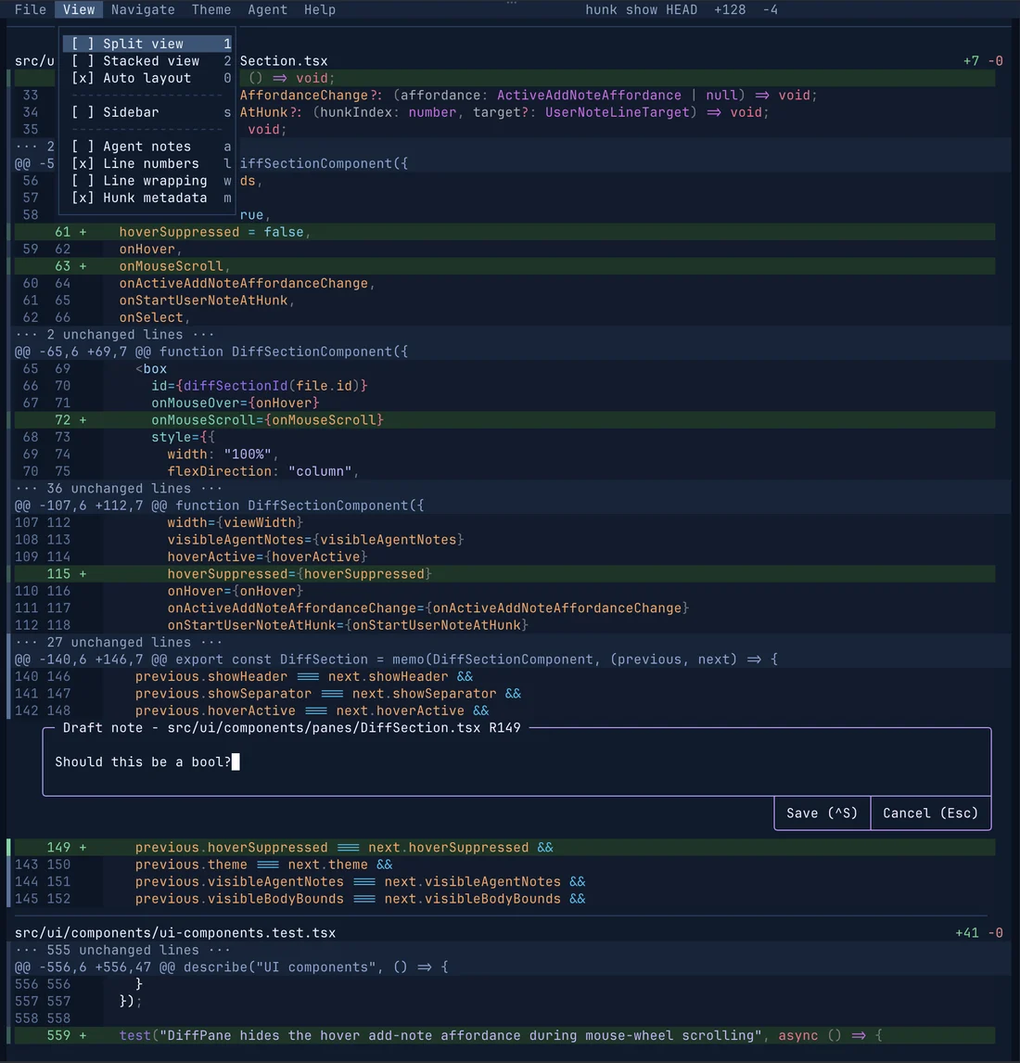Enable Line wrapping option
Screen dimensions: 1020x1063
click(x=147, y=181)
